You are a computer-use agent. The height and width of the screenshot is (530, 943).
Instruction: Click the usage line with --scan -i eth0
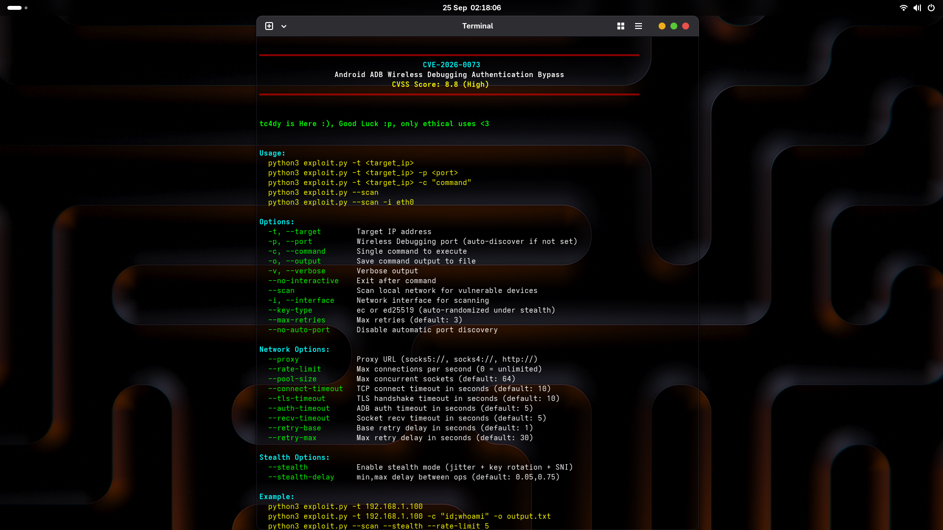(341, 202)
